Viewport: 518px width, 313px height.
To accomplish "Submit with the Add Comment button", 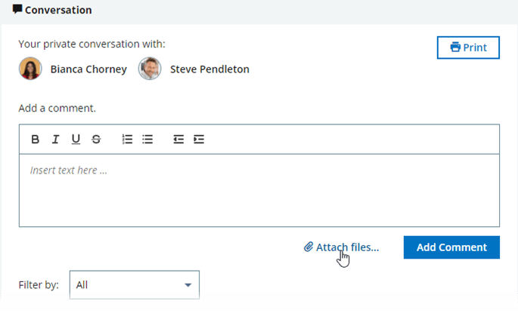I will point(451,247).
